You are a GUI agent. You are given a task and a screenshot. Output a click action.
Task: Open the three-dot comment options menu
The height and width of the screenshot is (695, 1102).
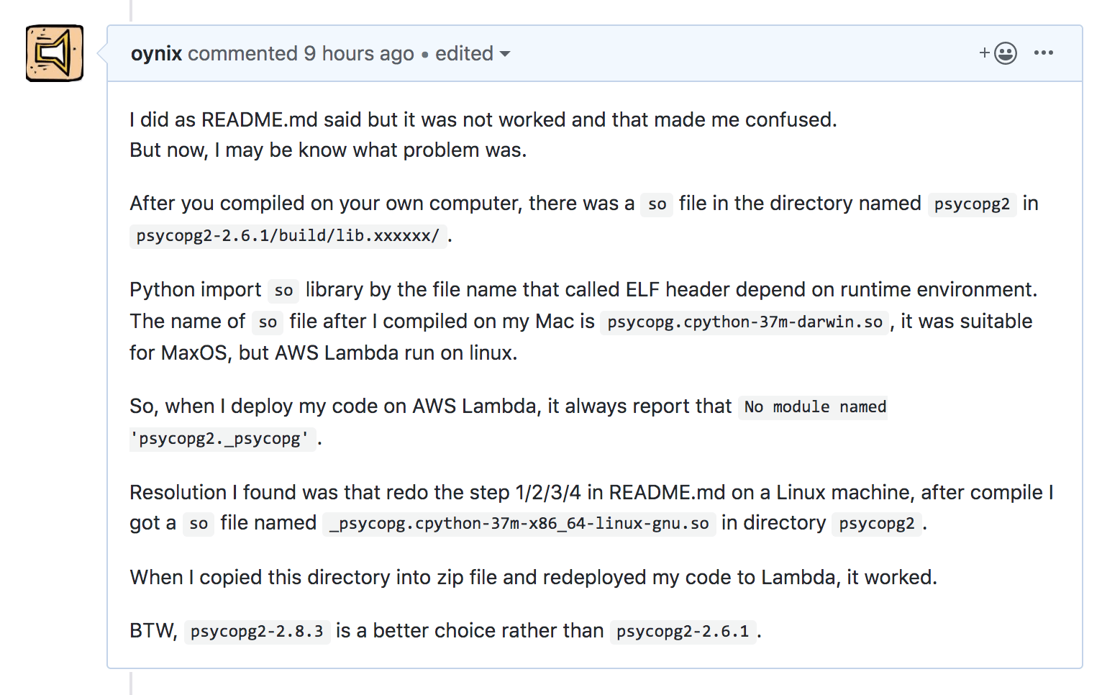1043,53
